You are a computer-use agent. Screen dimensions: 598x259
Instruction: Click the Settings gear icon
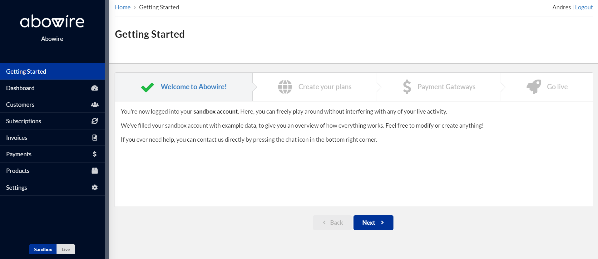point(95,188)
